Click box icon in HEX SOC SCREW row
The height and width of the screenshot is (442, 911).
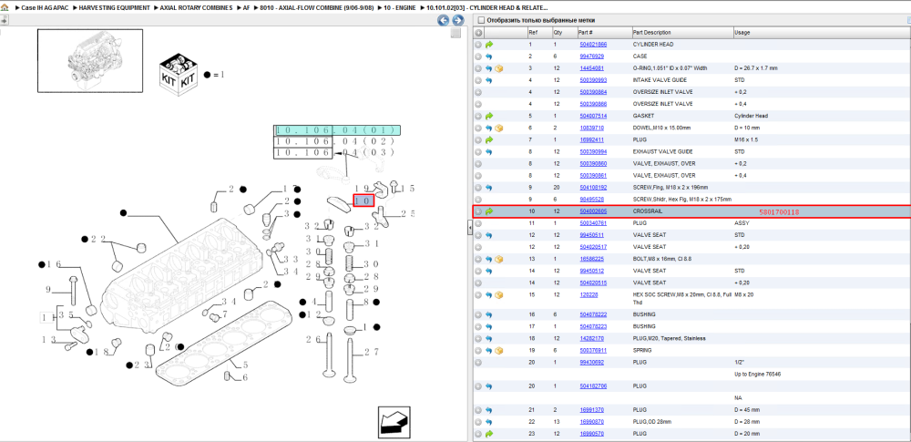click(x=498, y=295)
